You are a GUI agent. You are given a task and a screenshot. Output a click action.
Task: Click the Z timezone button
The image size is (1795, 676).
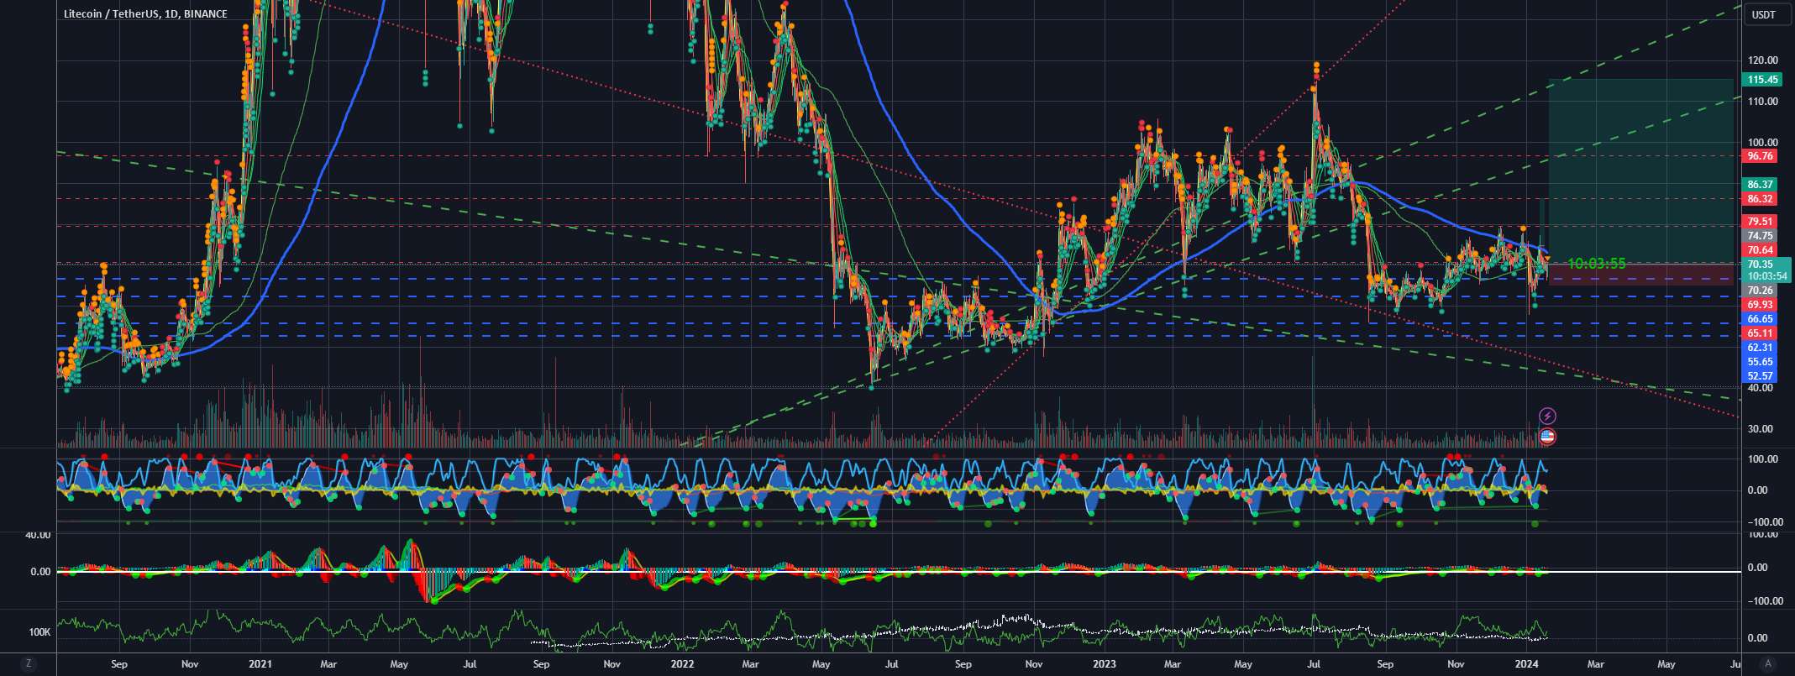[28, 664]
